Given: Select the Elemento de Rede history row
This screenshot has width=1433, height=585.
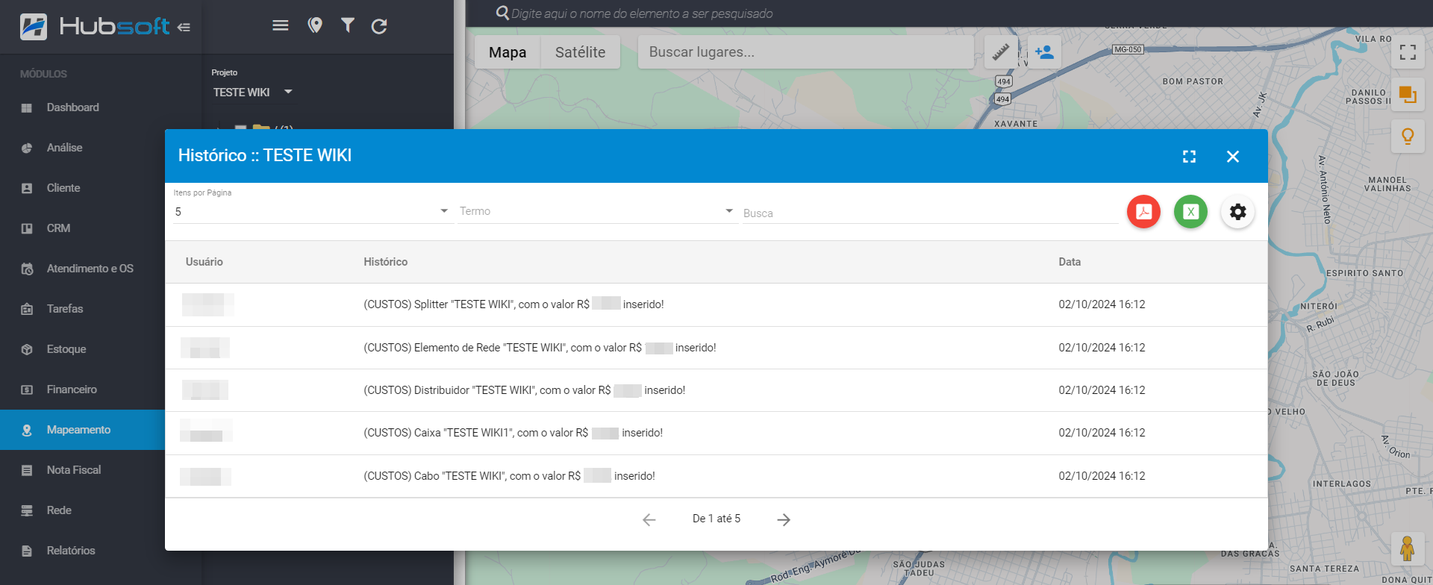Looking at the screenshot, I should 716,348.
